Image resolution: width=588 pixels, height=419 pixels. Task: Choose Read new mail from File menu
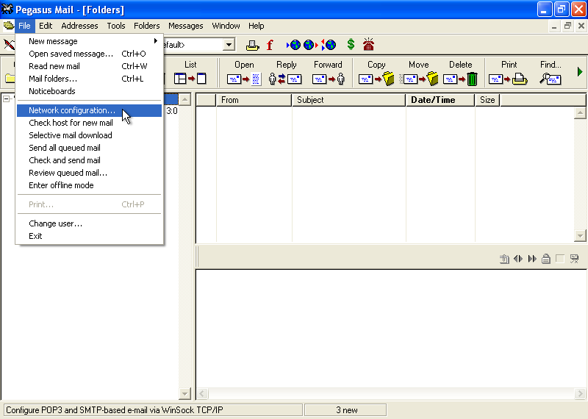[x=89, y=66]
